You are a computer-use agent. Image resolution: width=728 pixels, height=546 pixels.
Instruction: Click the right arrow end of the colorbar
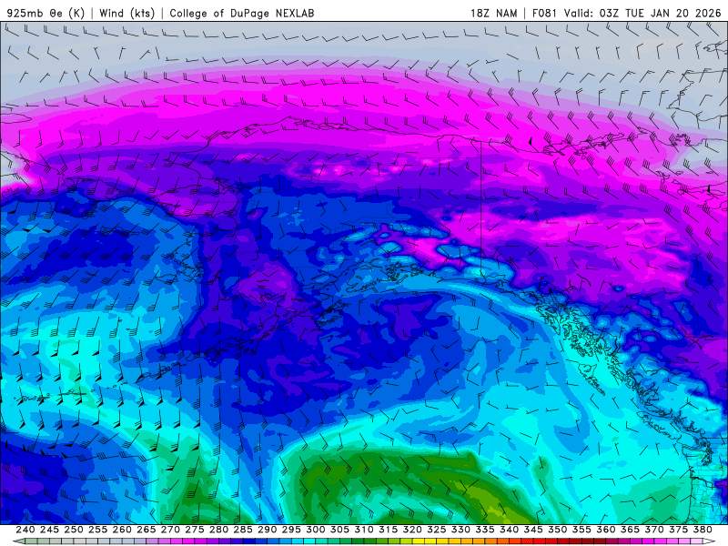click(x=710, y=541)
